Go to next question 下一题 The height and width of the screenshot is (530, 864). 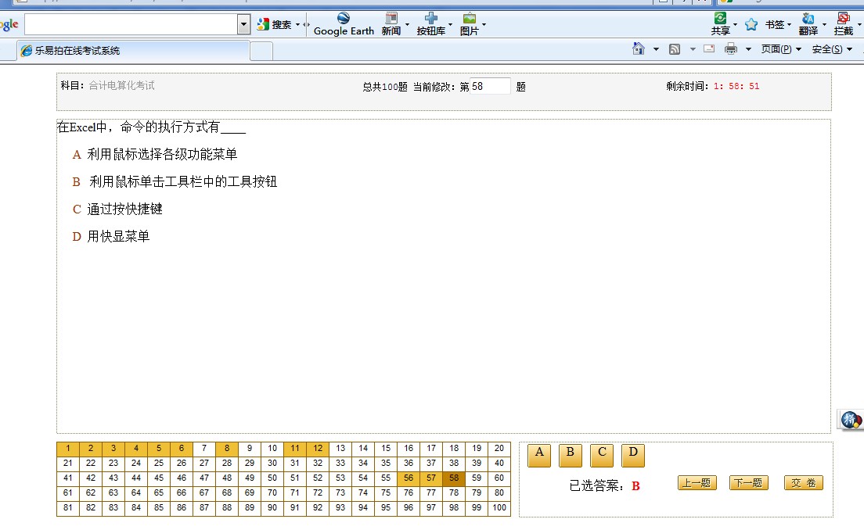pos(748,482)
